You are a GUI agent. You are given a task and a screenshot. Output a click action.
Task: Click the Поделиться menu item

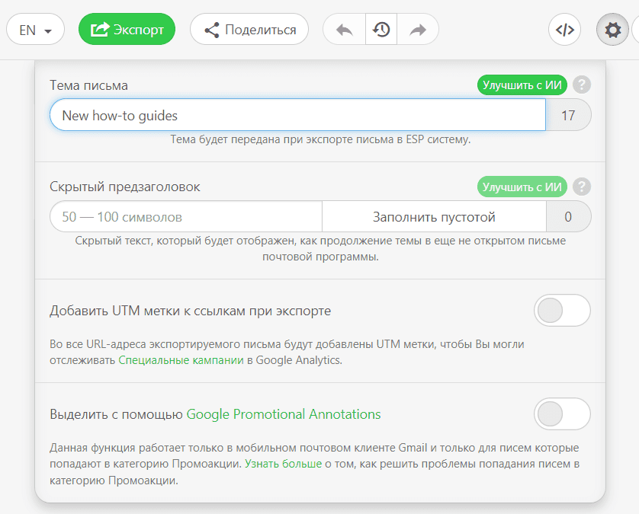click(x=249, y=30)
